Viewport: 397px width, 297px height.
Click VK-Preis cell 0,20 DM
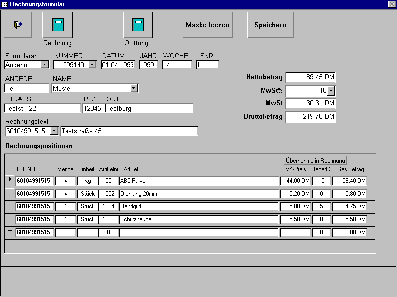[295, 194]
